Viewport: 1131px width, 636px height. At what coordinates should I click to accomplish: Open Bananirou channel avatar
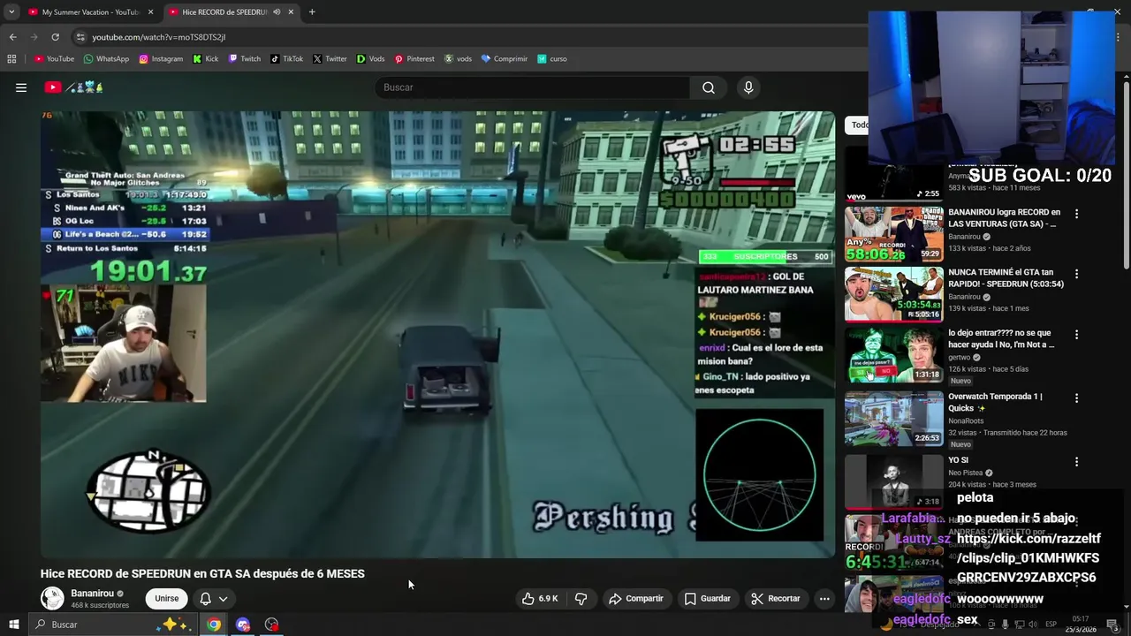click(52, 598)
